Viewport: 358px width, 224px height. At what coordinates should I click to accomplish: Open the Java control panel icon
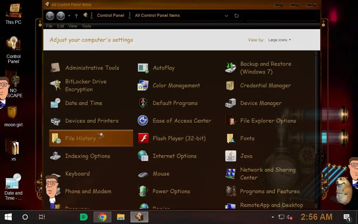pos(231,156)
